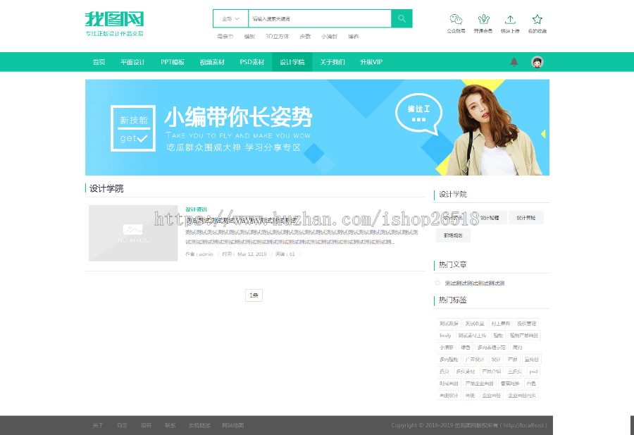Open PPT模板 navigation item
The image size is (634, 435).
(x=173, y=62)
